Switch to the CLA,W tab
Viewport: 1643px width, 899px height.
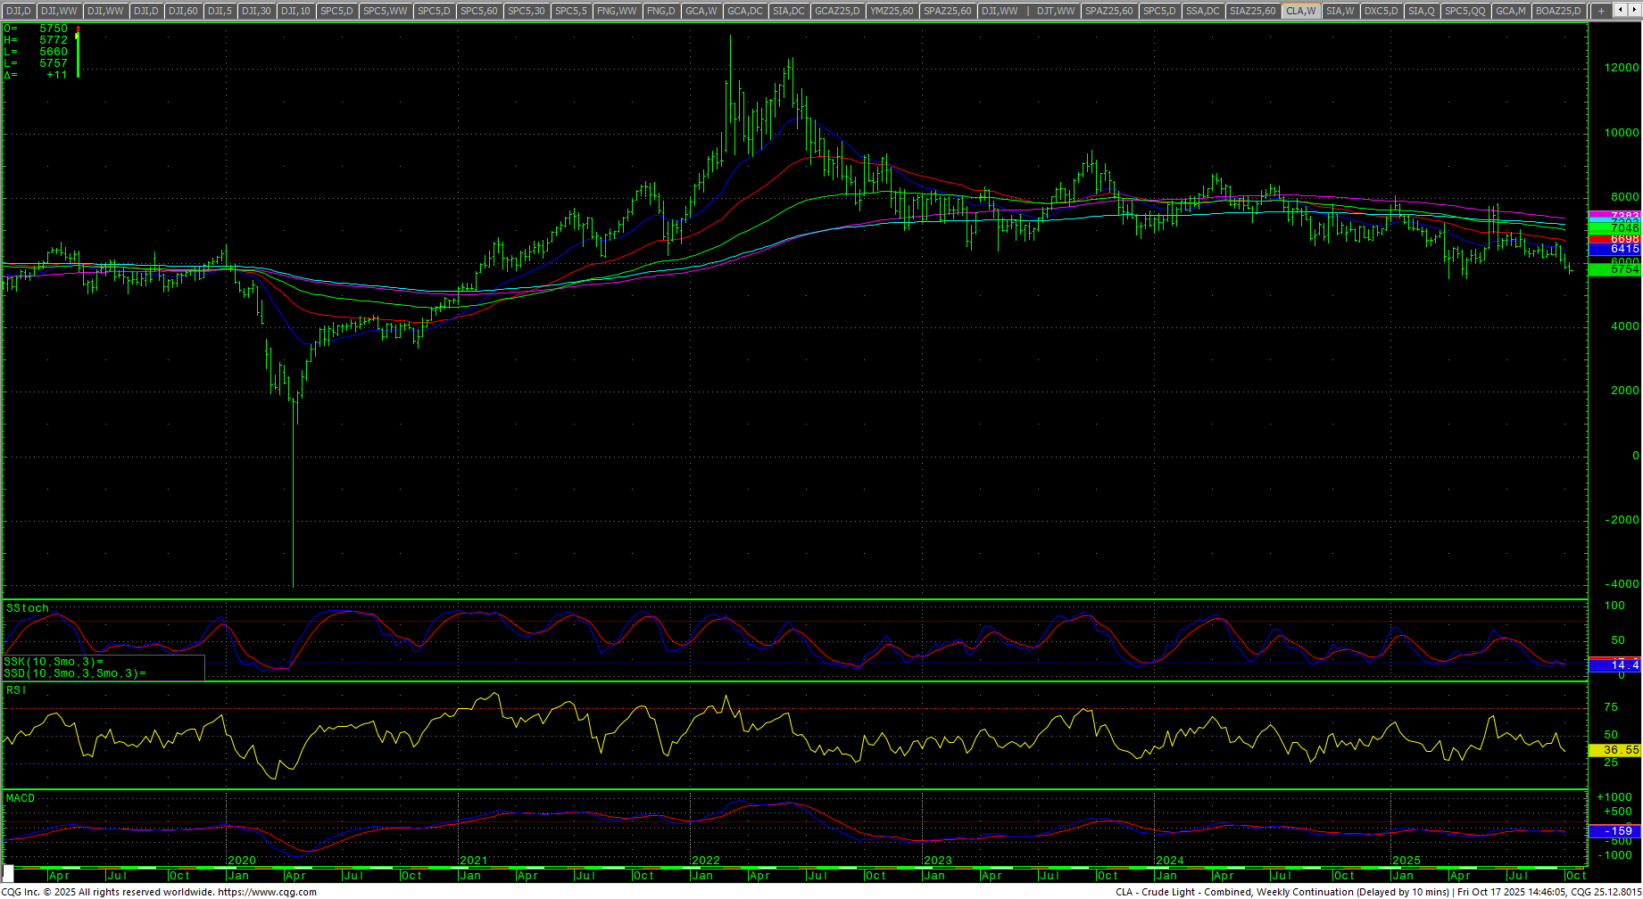click(x=1300, y=11)
